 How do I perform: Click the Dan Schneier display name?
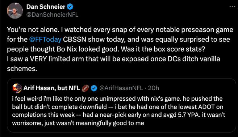click(x=46, y=7)
